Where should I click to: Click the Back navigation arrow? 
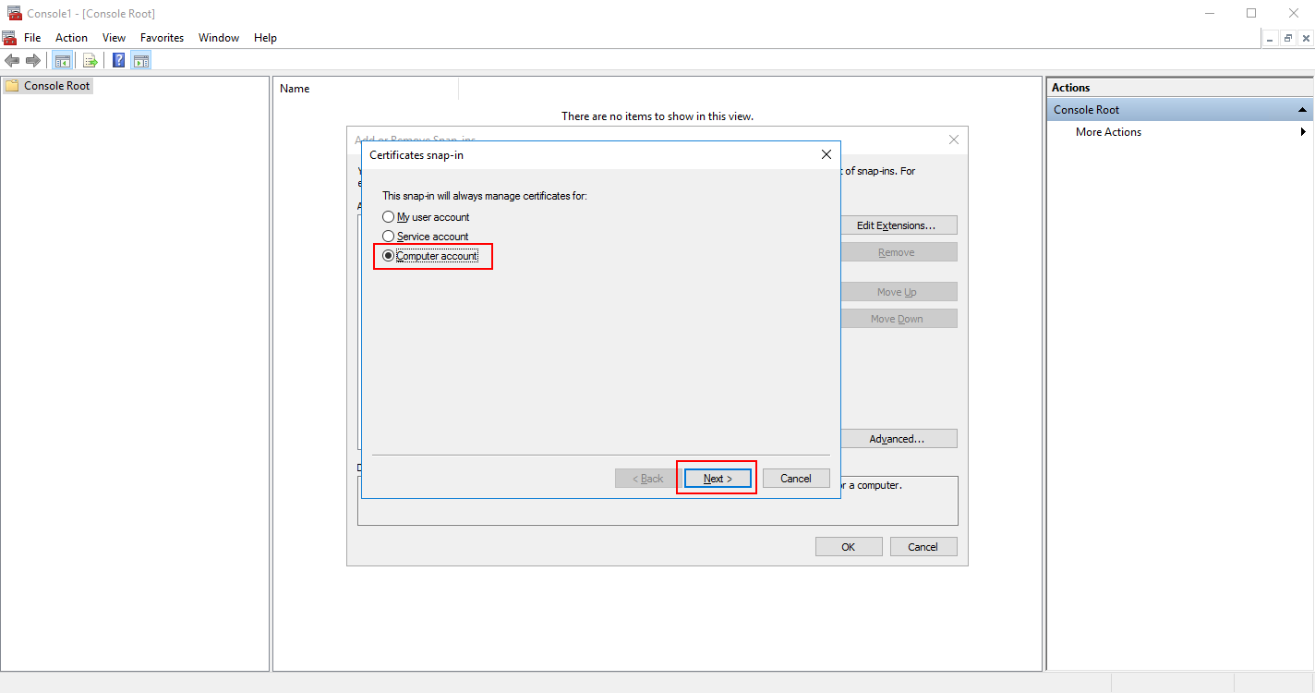click(12, 60)
